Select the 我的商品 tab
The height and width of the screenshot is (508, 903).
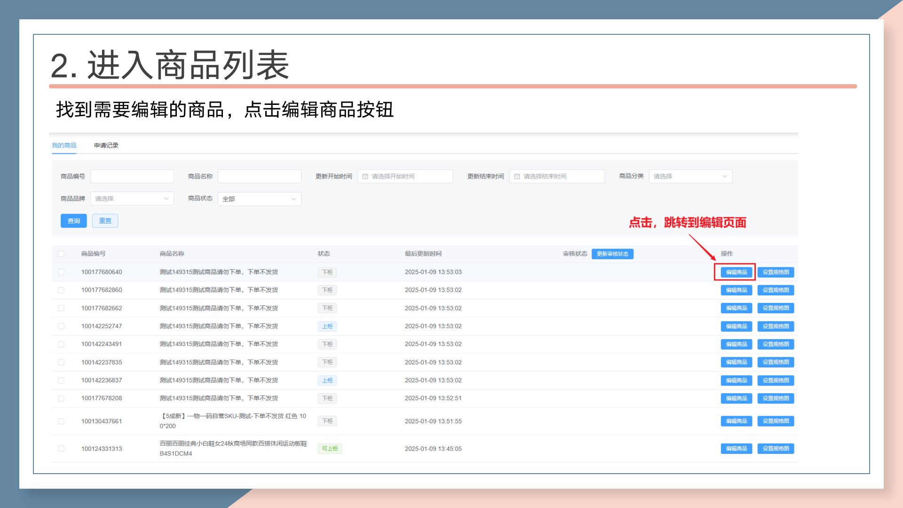tap(64, 145)
